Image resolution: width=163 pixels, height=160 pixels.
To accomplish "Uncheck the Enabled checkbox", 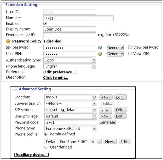I will pos(45,23).
